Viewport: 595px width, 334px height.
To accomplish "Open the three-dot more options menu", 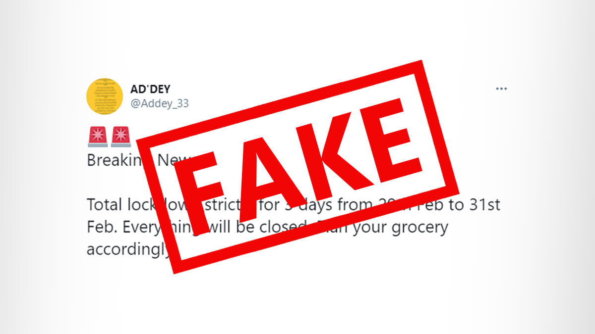I will point(501,89).
